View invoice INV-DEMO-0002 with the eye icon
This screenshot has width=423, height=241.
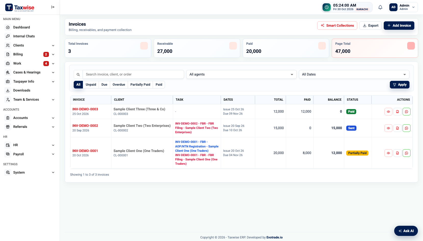(388, 128)
